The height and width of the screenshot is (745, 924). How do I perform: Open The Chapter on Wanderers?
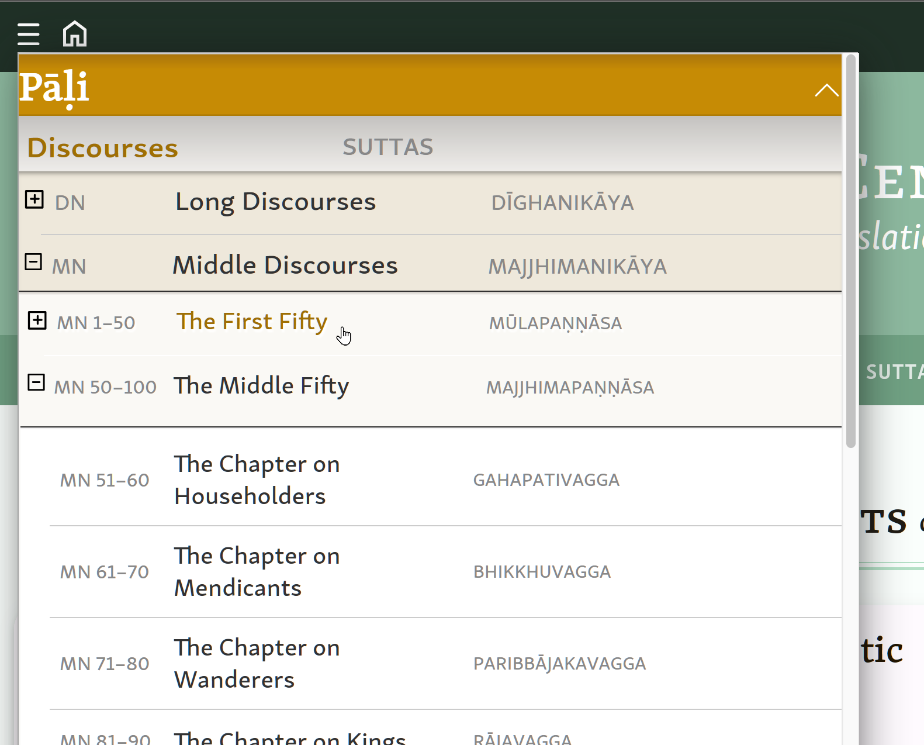click(x=257, y=663)
